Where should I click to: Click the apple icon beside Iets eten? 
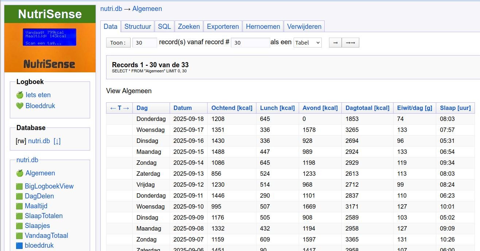click(20, 95)
